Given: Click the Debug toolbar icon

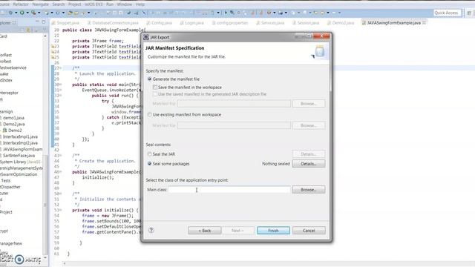Looking at the screenshot, I should pyautogui.click(x=10, y=13).
